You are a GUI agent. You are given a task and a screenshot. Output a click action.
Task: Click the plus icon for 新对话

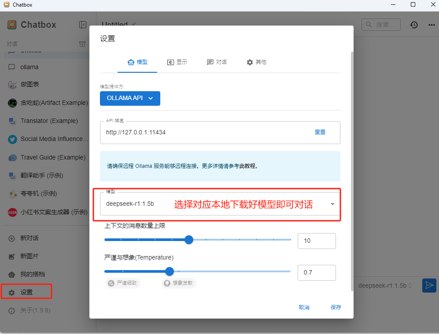pyautogui.click(x=11, y=238)
